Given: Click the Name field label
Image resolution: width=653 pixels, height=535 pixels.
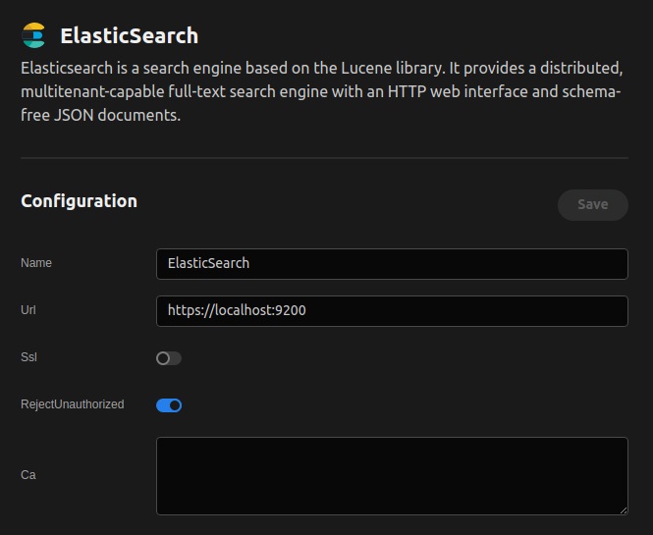Looking at the screenshot, I should [x=36, y=263].
